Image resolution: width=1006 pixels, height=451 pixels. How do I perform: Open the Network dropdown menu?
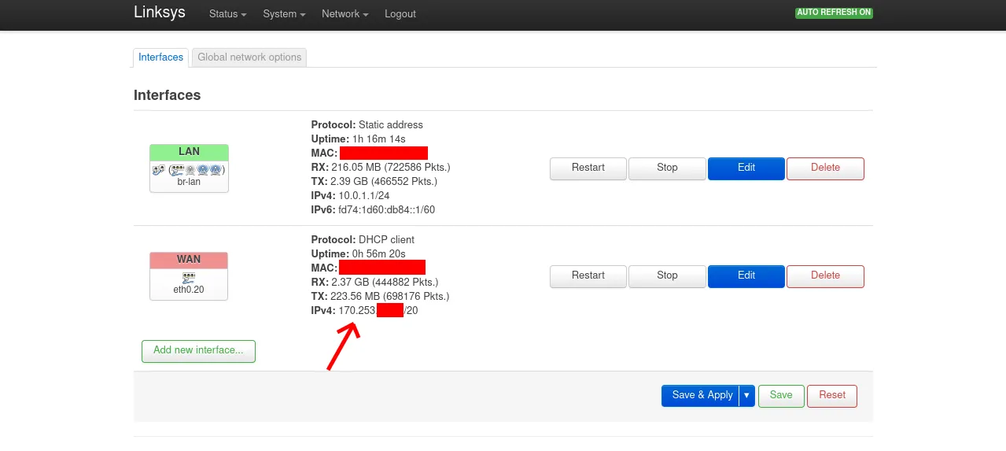345,14
